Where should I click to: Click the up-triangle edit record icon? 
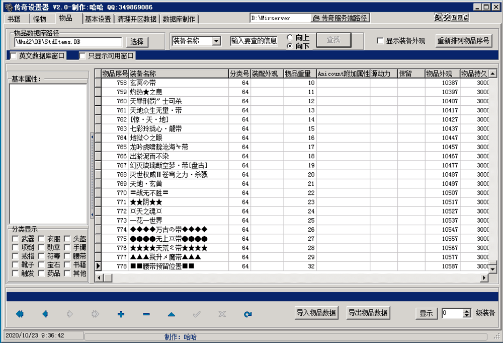click(171, 314)
